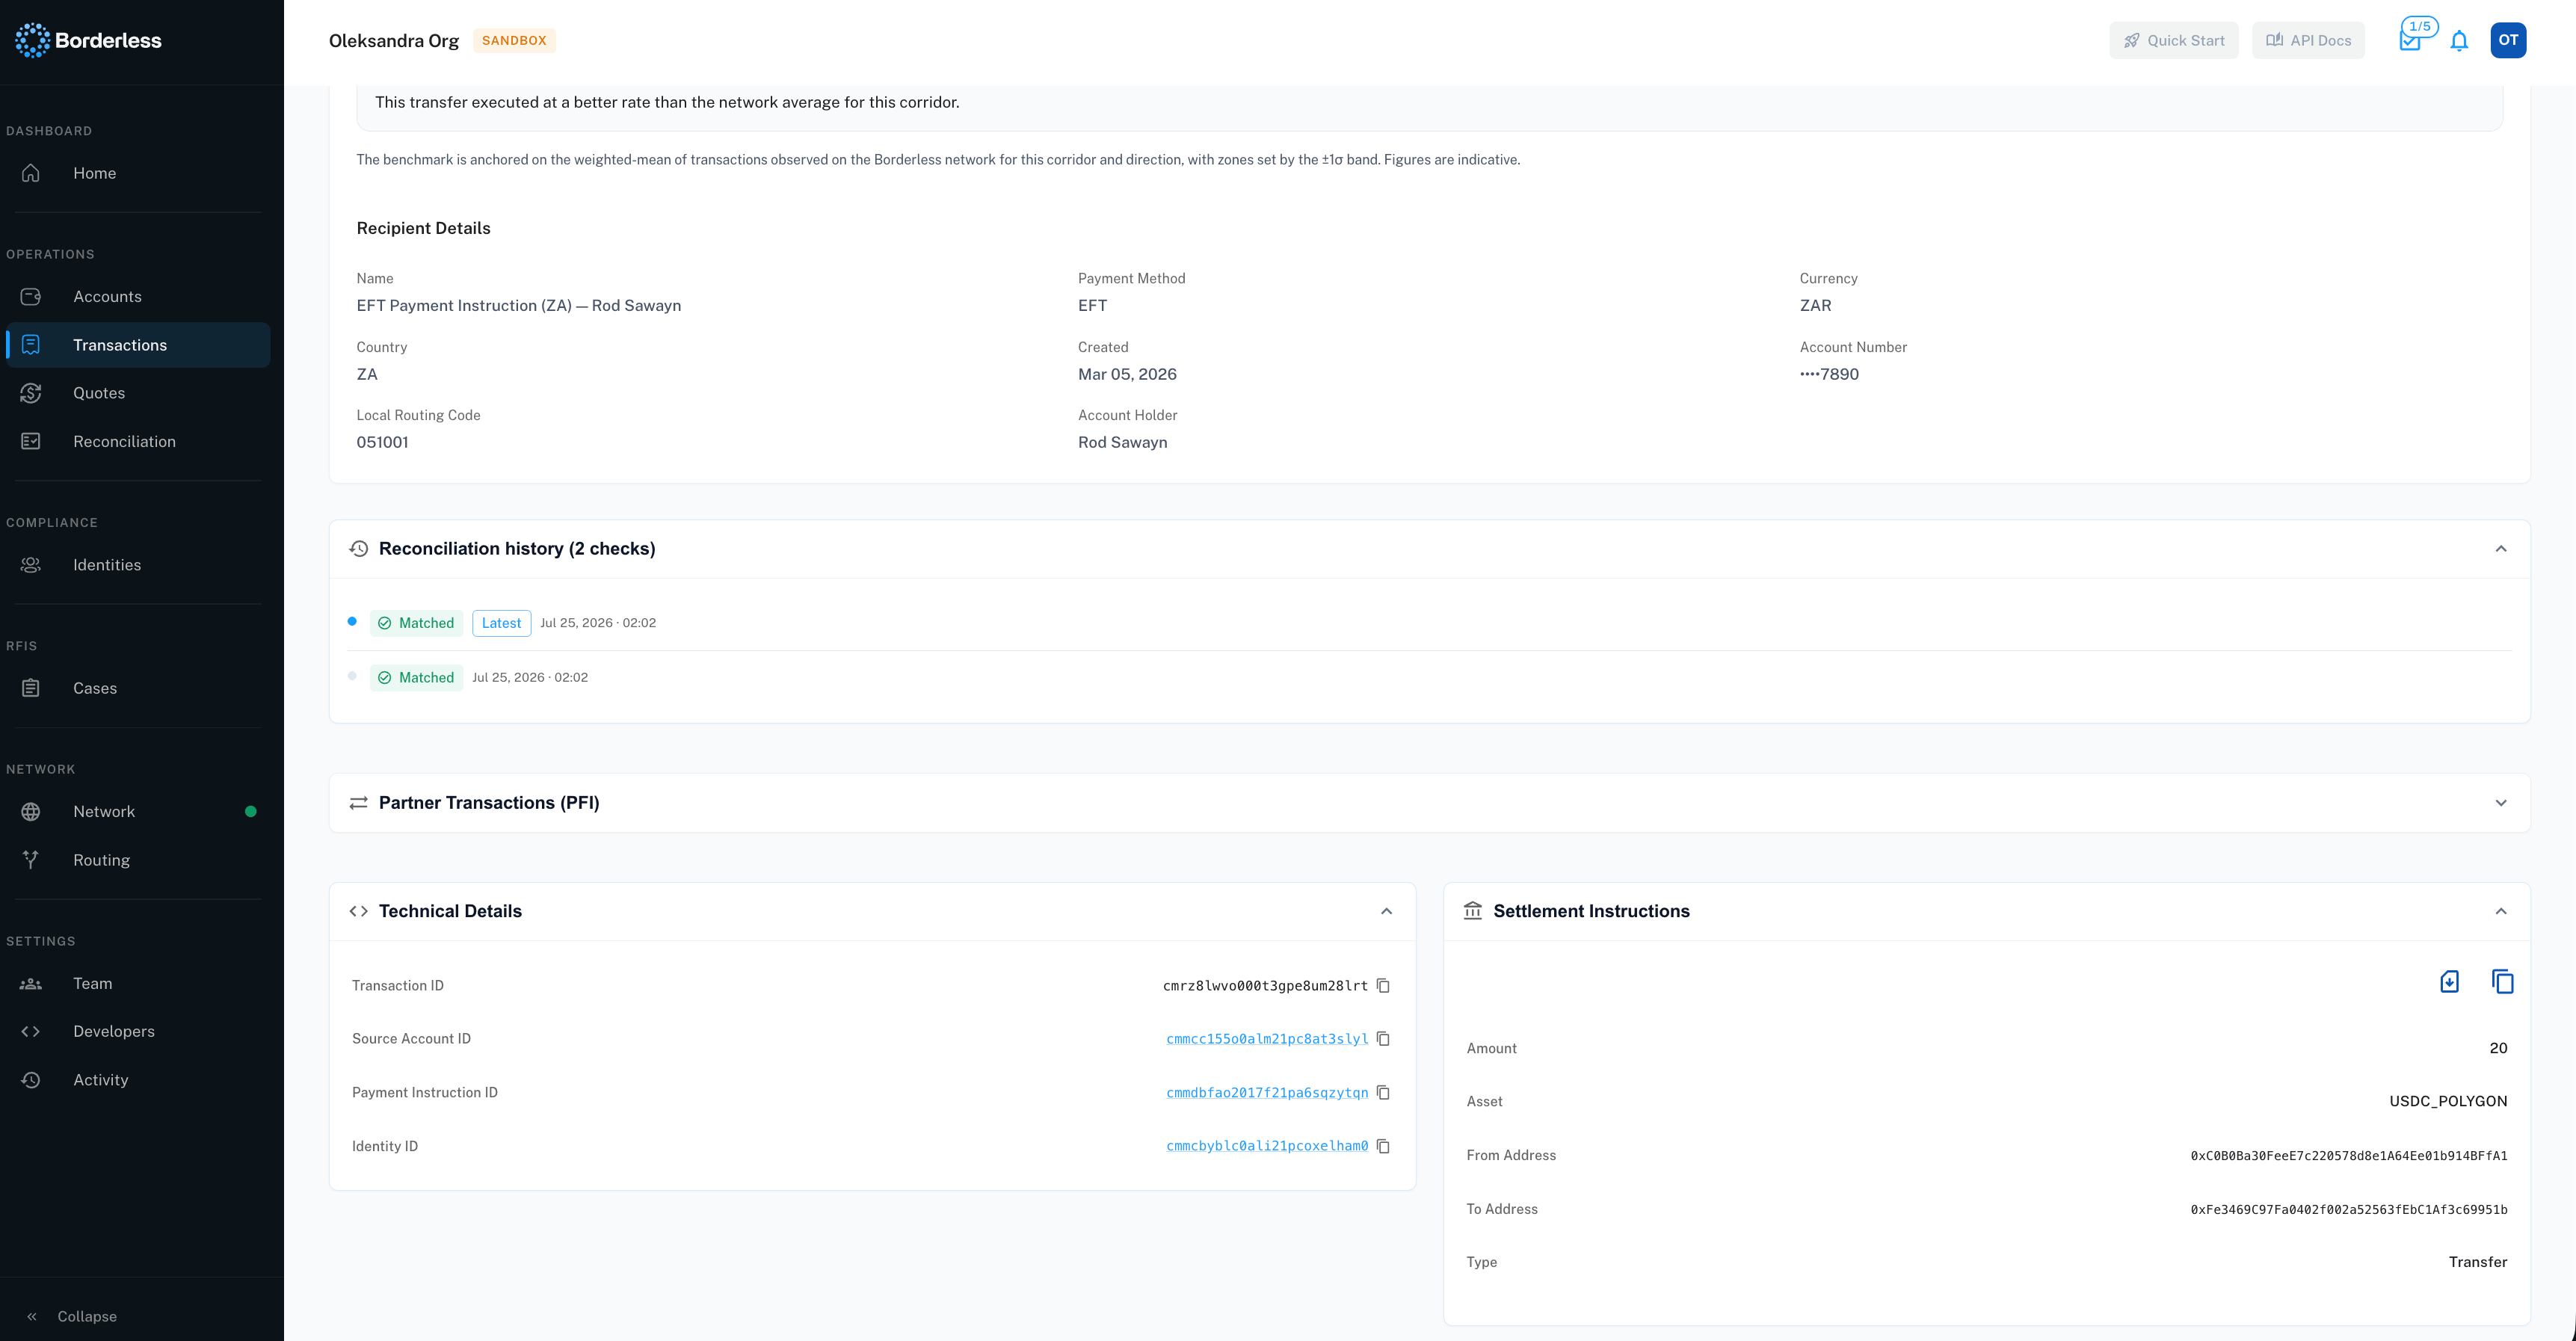Click the Accounts wallet icon
This screenshot has width=2576, height=1341.
click(x=31, y=296)
